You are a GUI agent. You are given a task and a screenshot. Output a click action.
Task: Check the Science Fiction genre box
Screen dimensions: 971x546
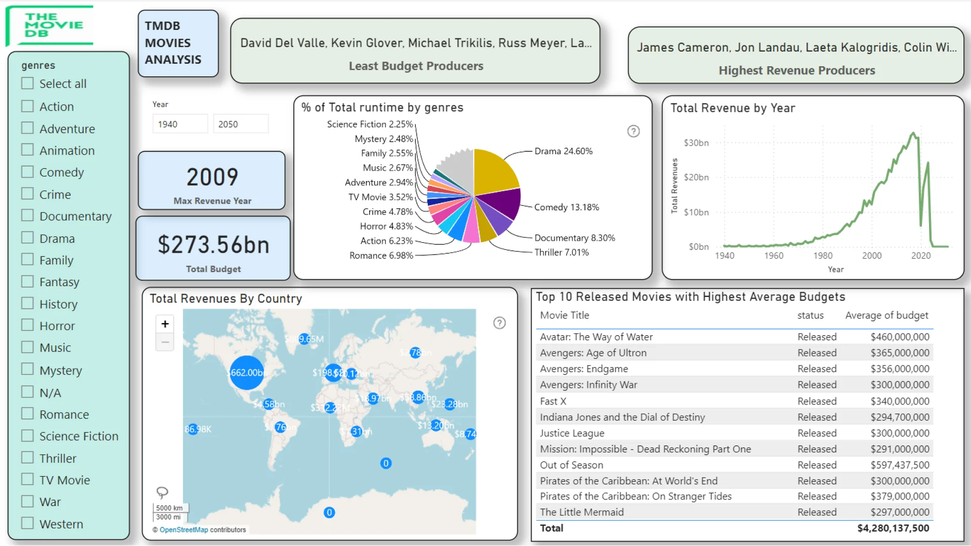tap(27, 436)
